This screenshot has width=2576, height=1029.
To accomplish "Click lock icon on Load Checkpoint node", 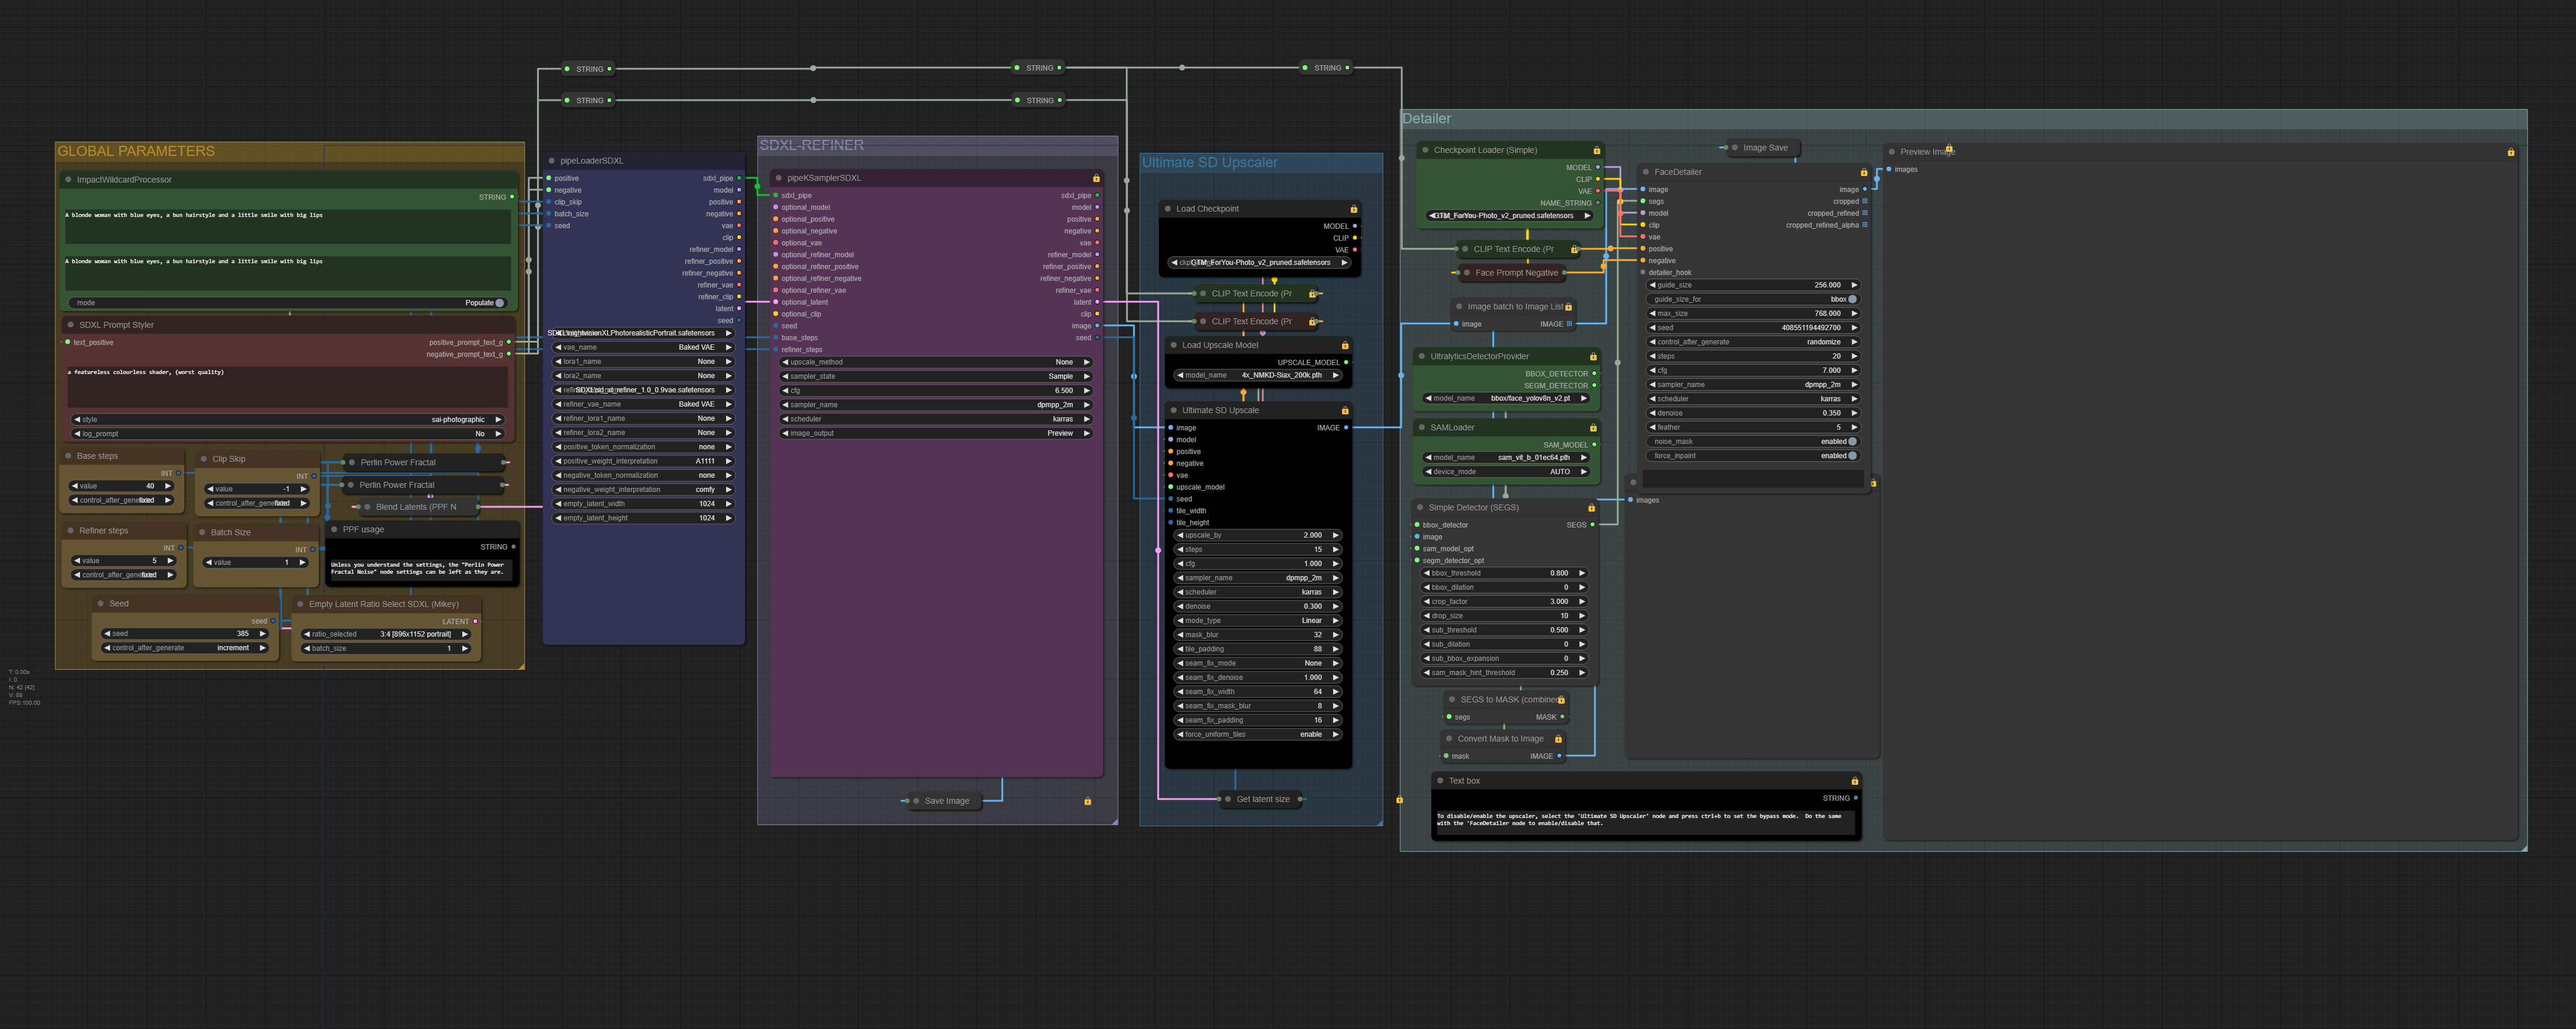I will (1353, 209).
